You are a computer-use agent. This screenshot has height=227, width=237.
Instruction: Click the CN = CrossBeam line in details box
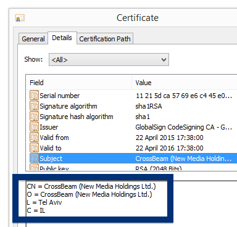coord(91,186)
